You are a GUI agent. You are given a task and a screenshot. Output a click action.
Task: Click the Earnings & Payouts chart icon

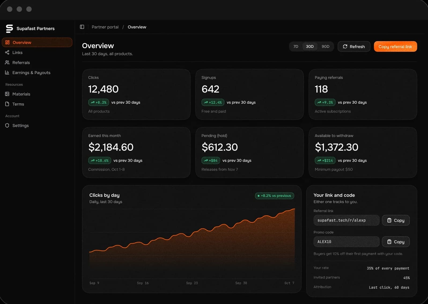7,73
